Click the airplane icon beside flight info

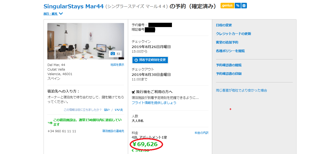point(133,92)
